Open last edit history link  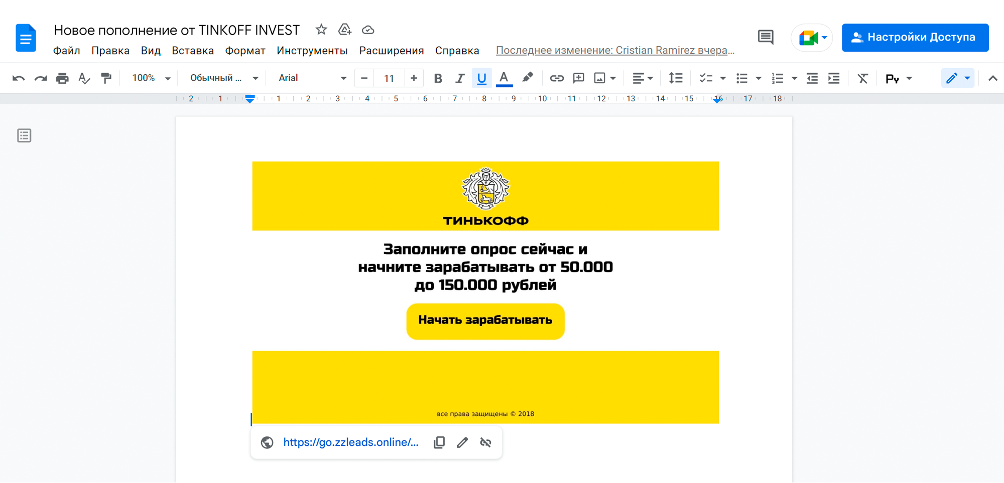[615, 51]
